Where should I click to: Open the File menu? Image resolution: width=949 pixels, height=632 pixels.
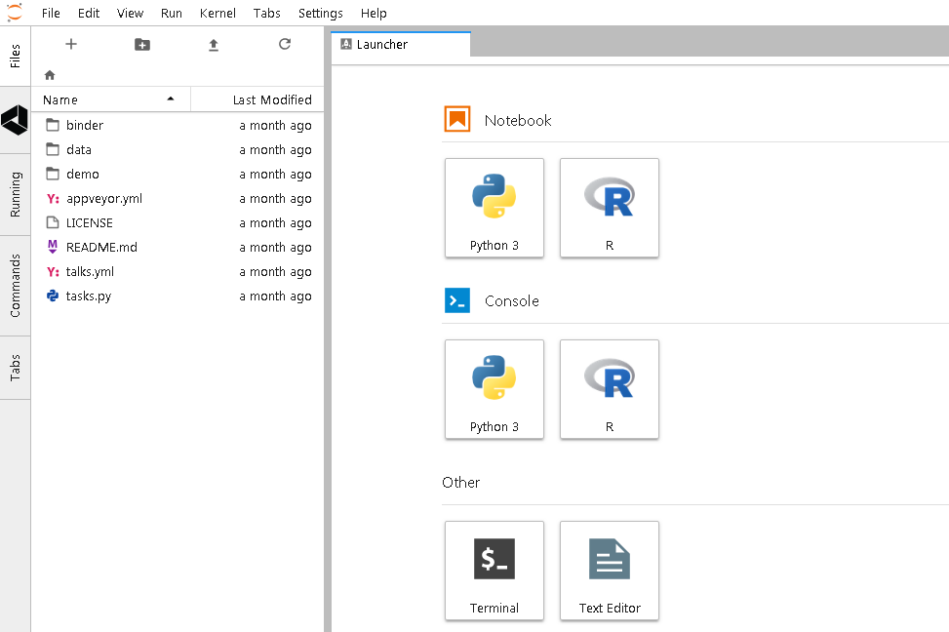(51, 14)
